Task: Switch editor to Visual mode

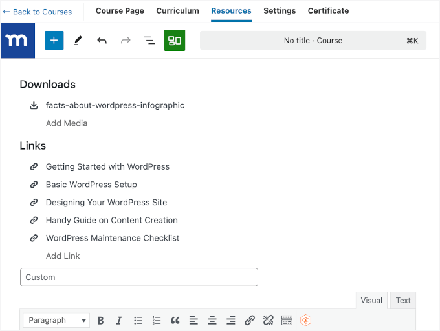Action: tap(371, 301)
